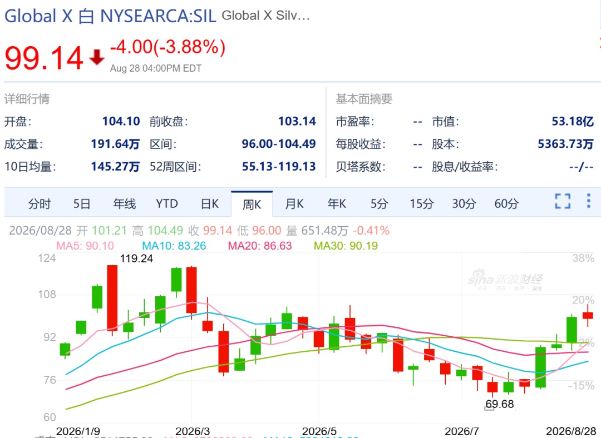Select the 年线 chart tab

coord(125,203)
